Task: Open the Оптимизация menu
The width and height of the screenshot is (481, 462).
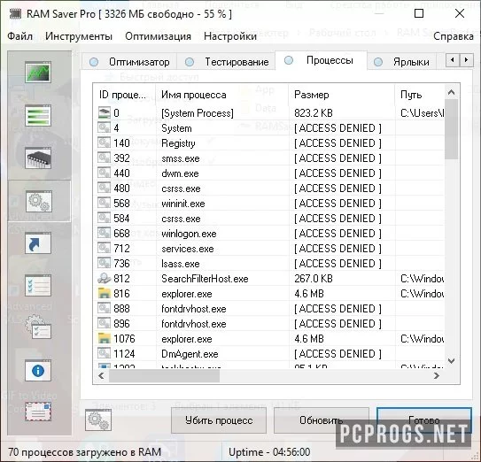Action: (x=158, y=36)
